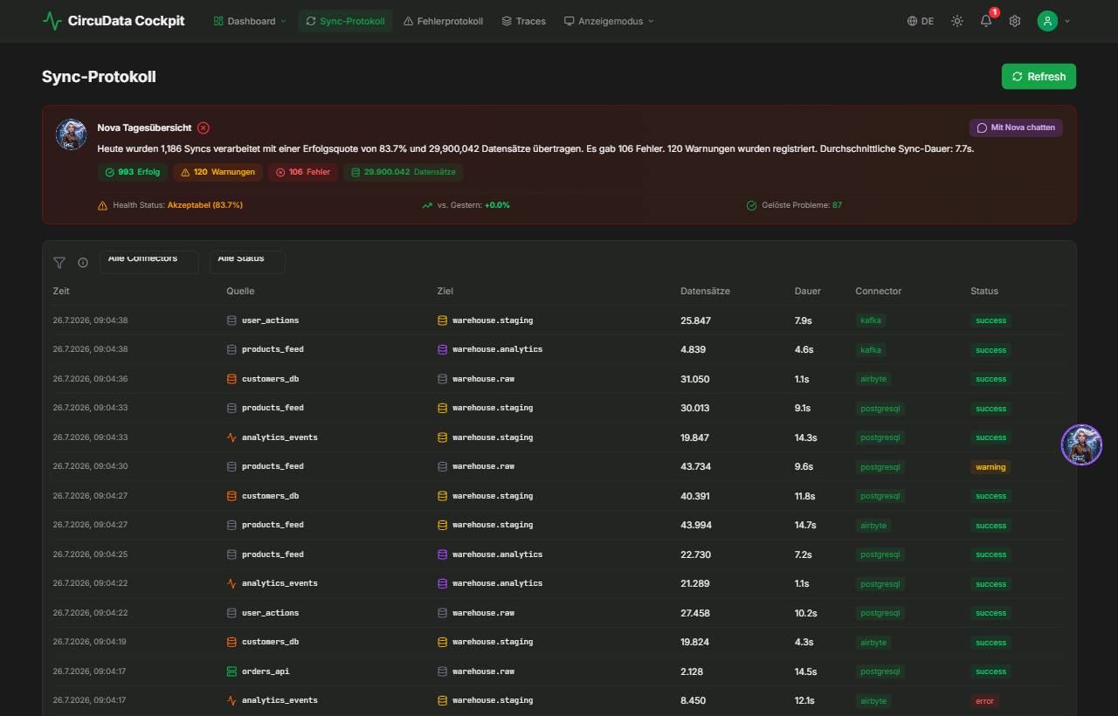Click the Connector column header
This screenshot has width=1118, height=716.
(878, 291)
